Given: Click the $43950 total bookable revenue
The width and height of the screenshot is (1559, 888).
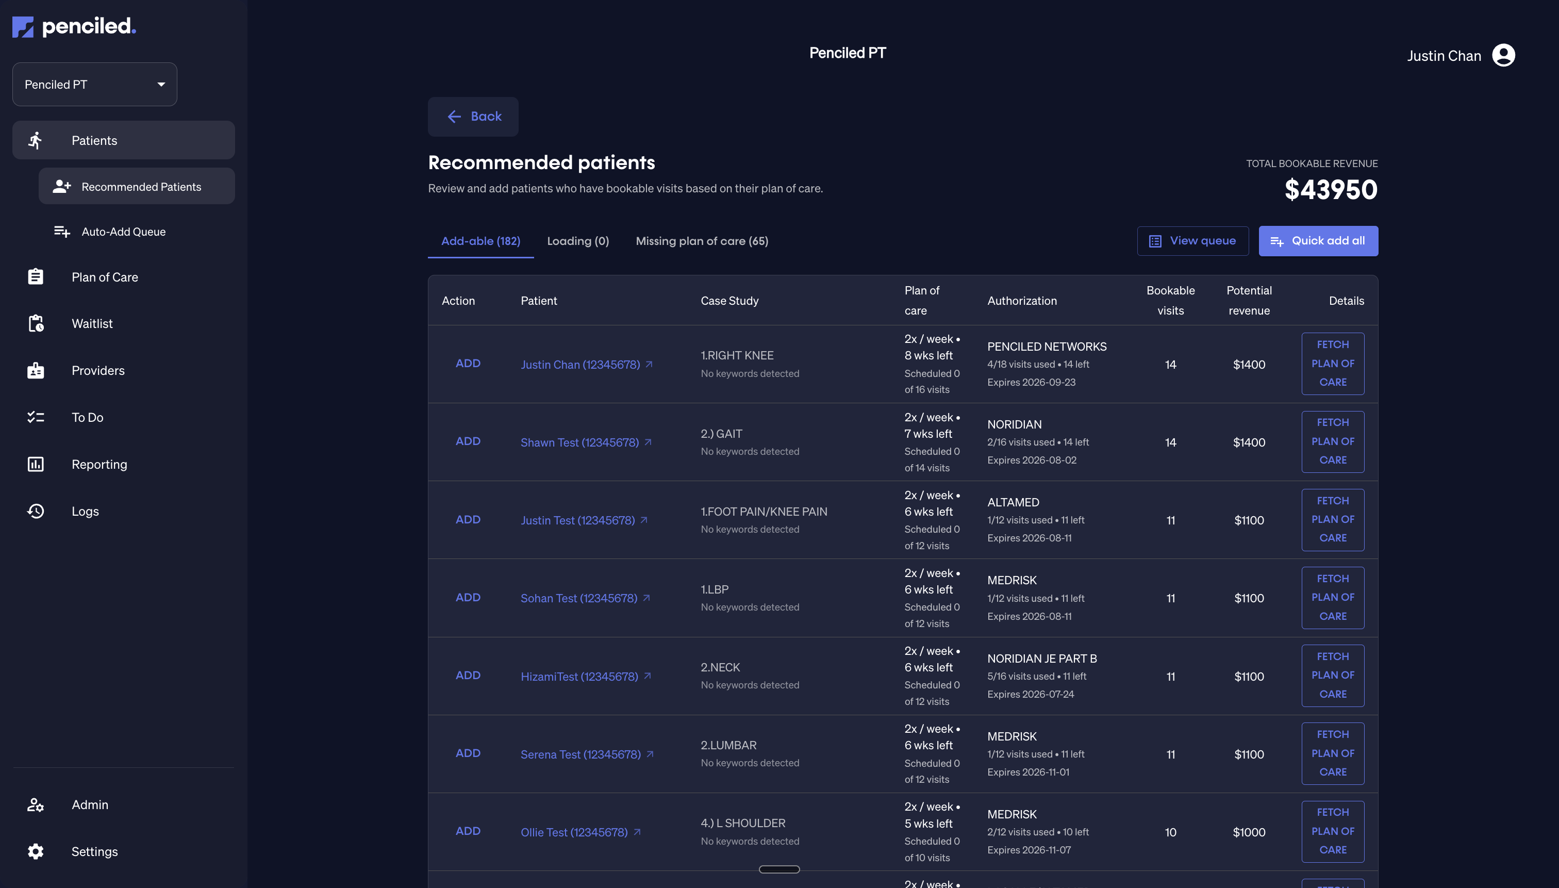Looking at the screenshot, I should tap(1331, 190).
